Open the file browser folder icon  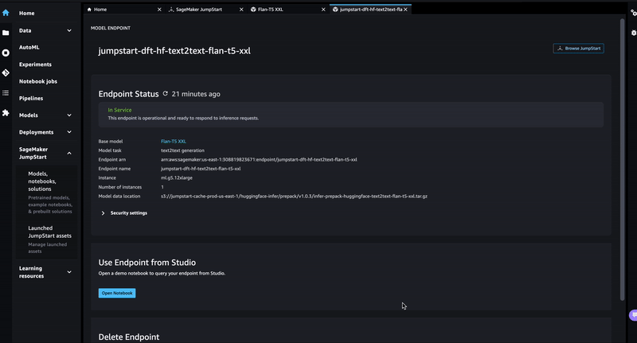(x=6, y=33)
